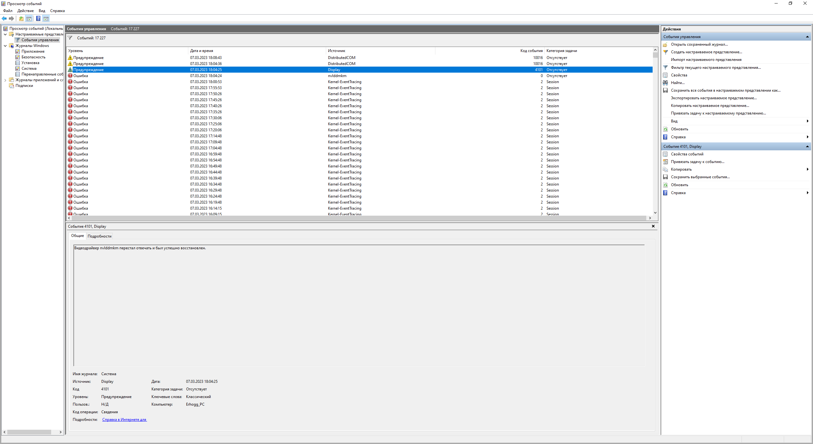The image size is (813, 444).
Task: Select the nvlddmkm error event row
Action: (x=337, y=76)
